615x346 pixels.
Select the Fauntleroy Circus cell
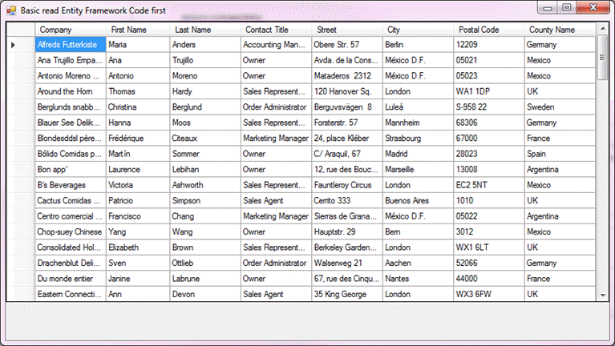click(347, 185)
